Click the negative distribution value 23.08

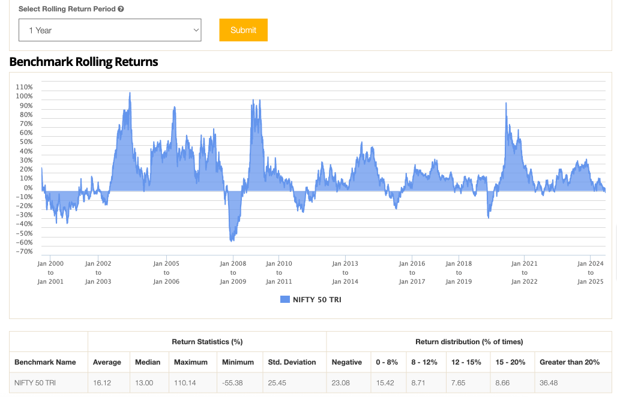pyautogui.click(x=341, y=383)
